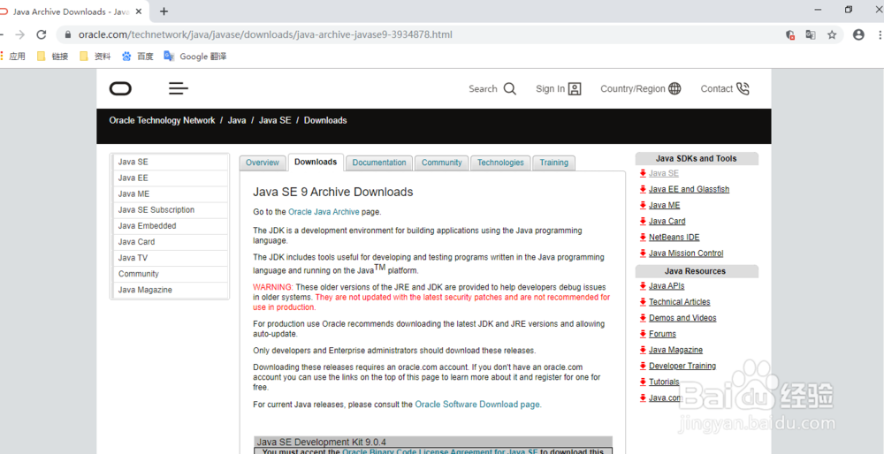Switch to Community tab
This screenshot has height=454, width=884.
[441, 163]
